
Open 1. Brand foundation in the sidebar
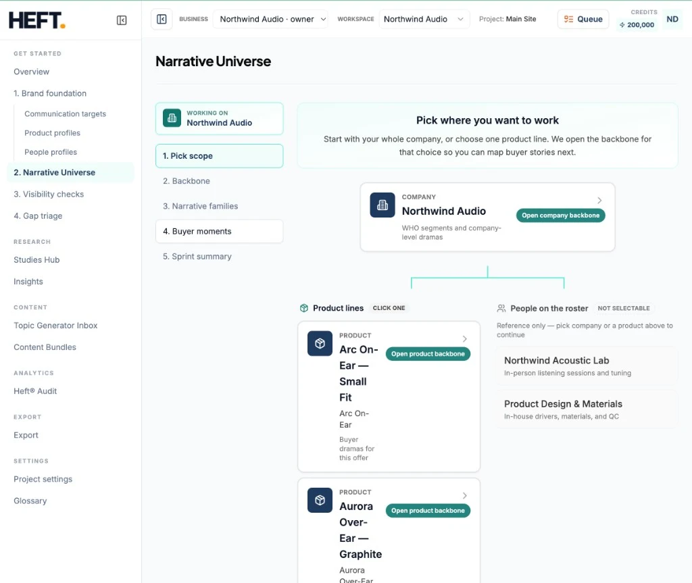click(x=50, y=93)
